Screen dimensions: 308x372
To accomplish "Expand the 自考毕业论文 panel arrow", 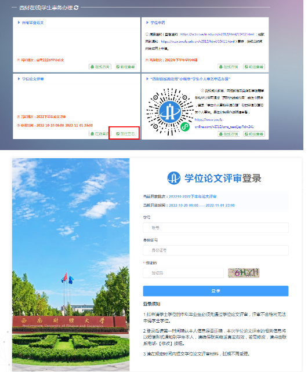I will pyautogui.click(x=19, y=23).
